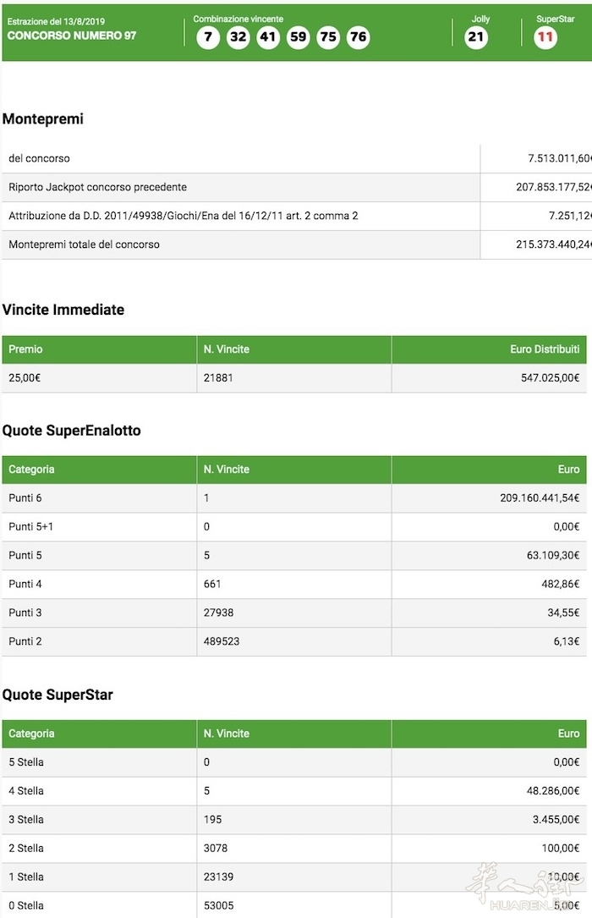Click the Vincite Immediate heading
The image size is (592, 918).
[x=63, y=310]
